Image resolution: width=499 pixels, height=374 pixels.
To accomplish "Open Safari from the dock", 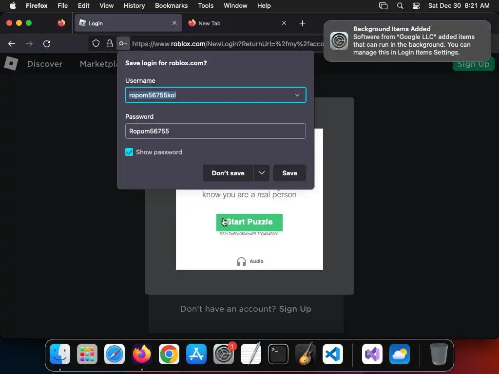I will point(115,354).
